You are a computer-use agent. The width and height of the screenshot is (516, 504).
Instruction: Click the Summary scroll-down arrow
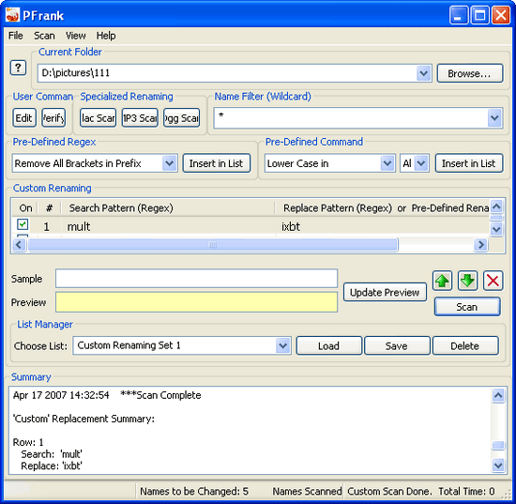point(498,466)
